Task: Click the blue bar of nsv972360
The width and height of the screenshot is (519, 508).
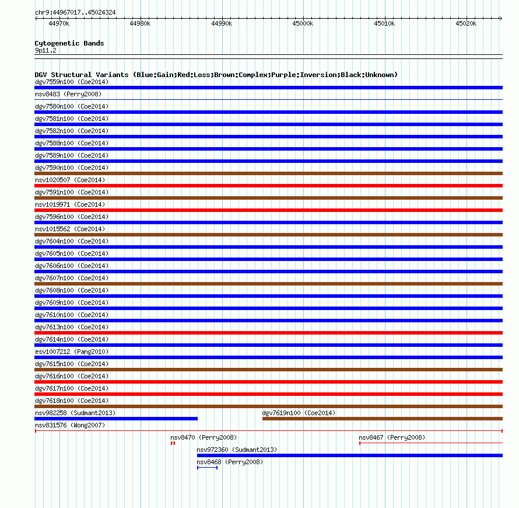Action: coord(349,455)
